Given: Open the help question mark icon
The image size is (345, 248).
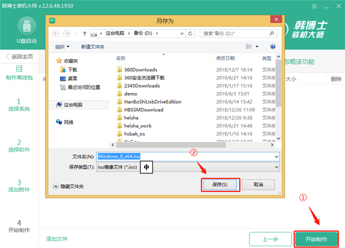Looking at the screenshot, I should tap(273, 46).
